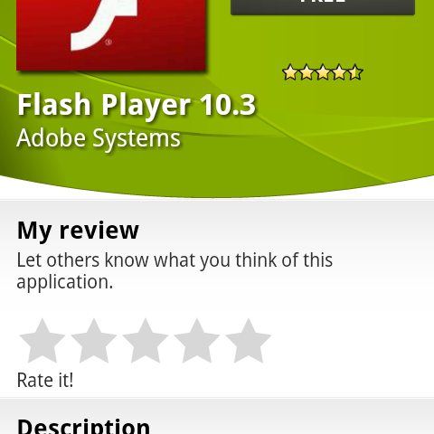
Task: Tap the word 'application.' in review text
Action: tap(65, 282)
